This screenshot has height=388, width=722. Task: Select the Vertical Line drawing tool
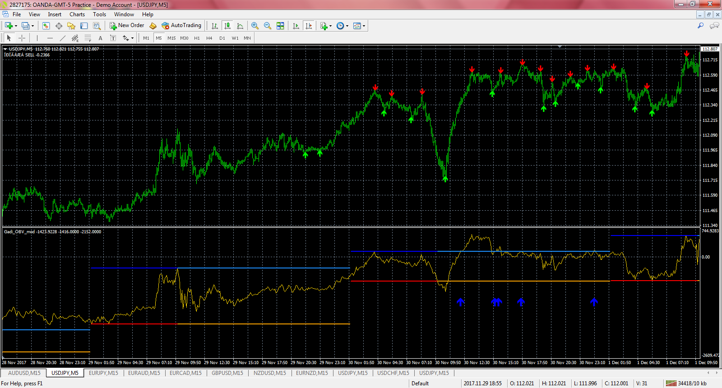coord(37,38)
